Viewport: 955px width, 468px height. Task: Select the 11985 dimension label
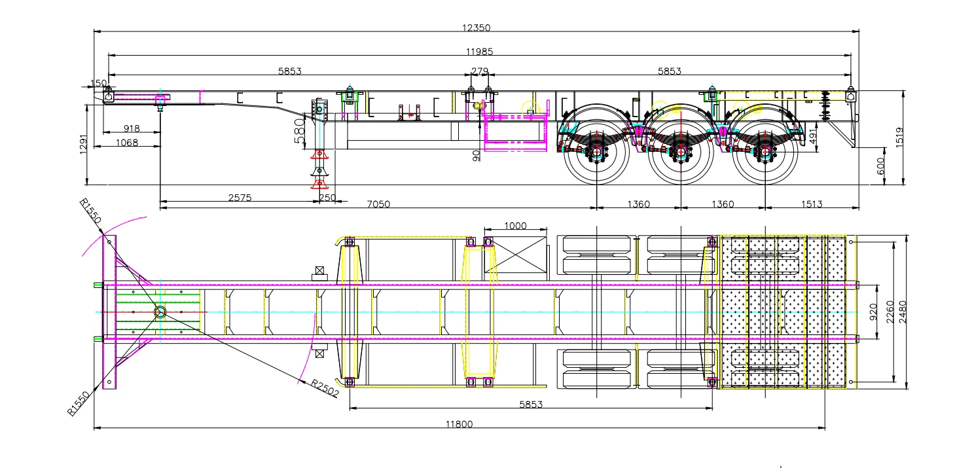point(479,51)
